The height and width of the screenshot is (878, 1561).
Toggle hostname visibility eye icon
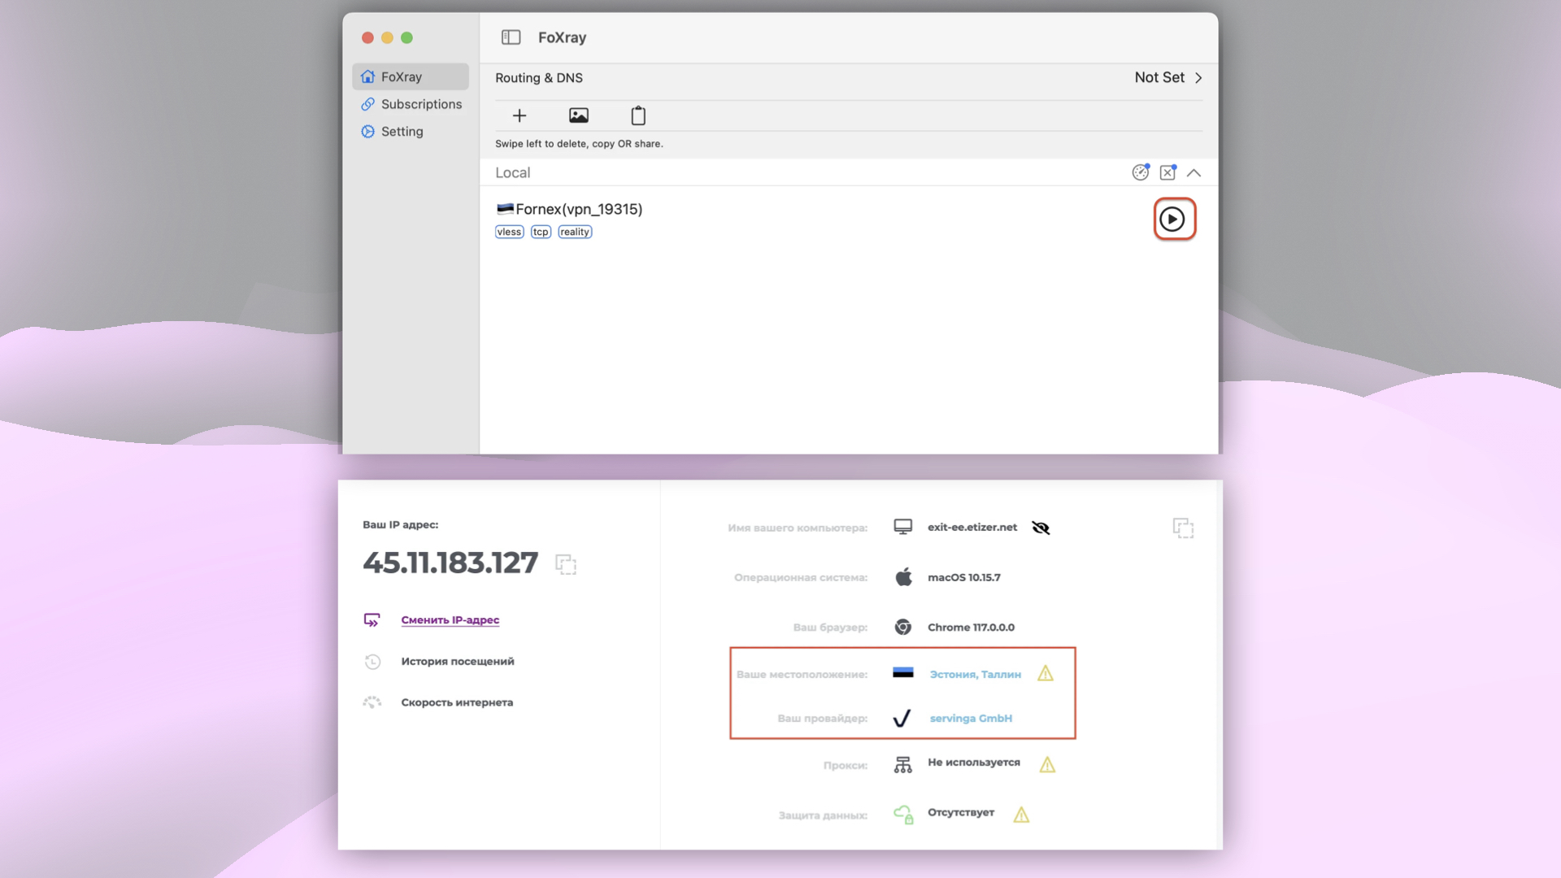[1041, 528]
